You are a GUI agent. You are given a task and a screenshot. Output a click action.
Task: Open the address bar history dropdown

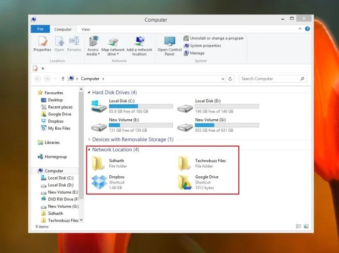[x=223, y=79]
